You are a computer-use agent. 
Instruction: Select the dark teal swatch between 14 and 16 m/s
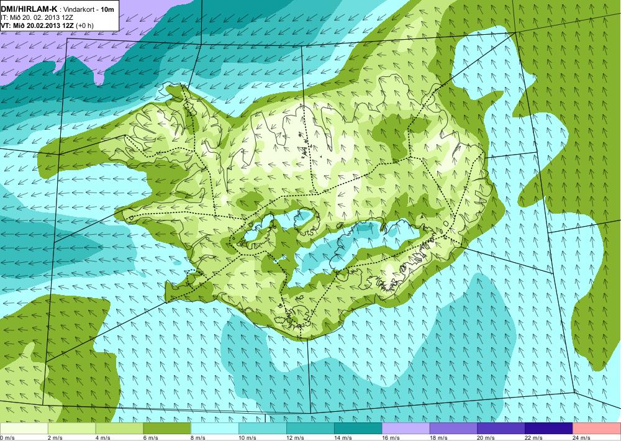pos(358,429)
